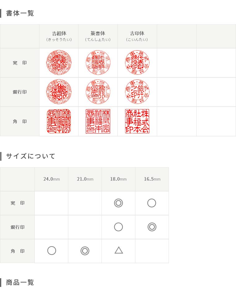This screenshot has height=295, width=236.
Task: Click the circle for 角印 24.0mm
Action: pyautogui.click(x=52, y=251)
